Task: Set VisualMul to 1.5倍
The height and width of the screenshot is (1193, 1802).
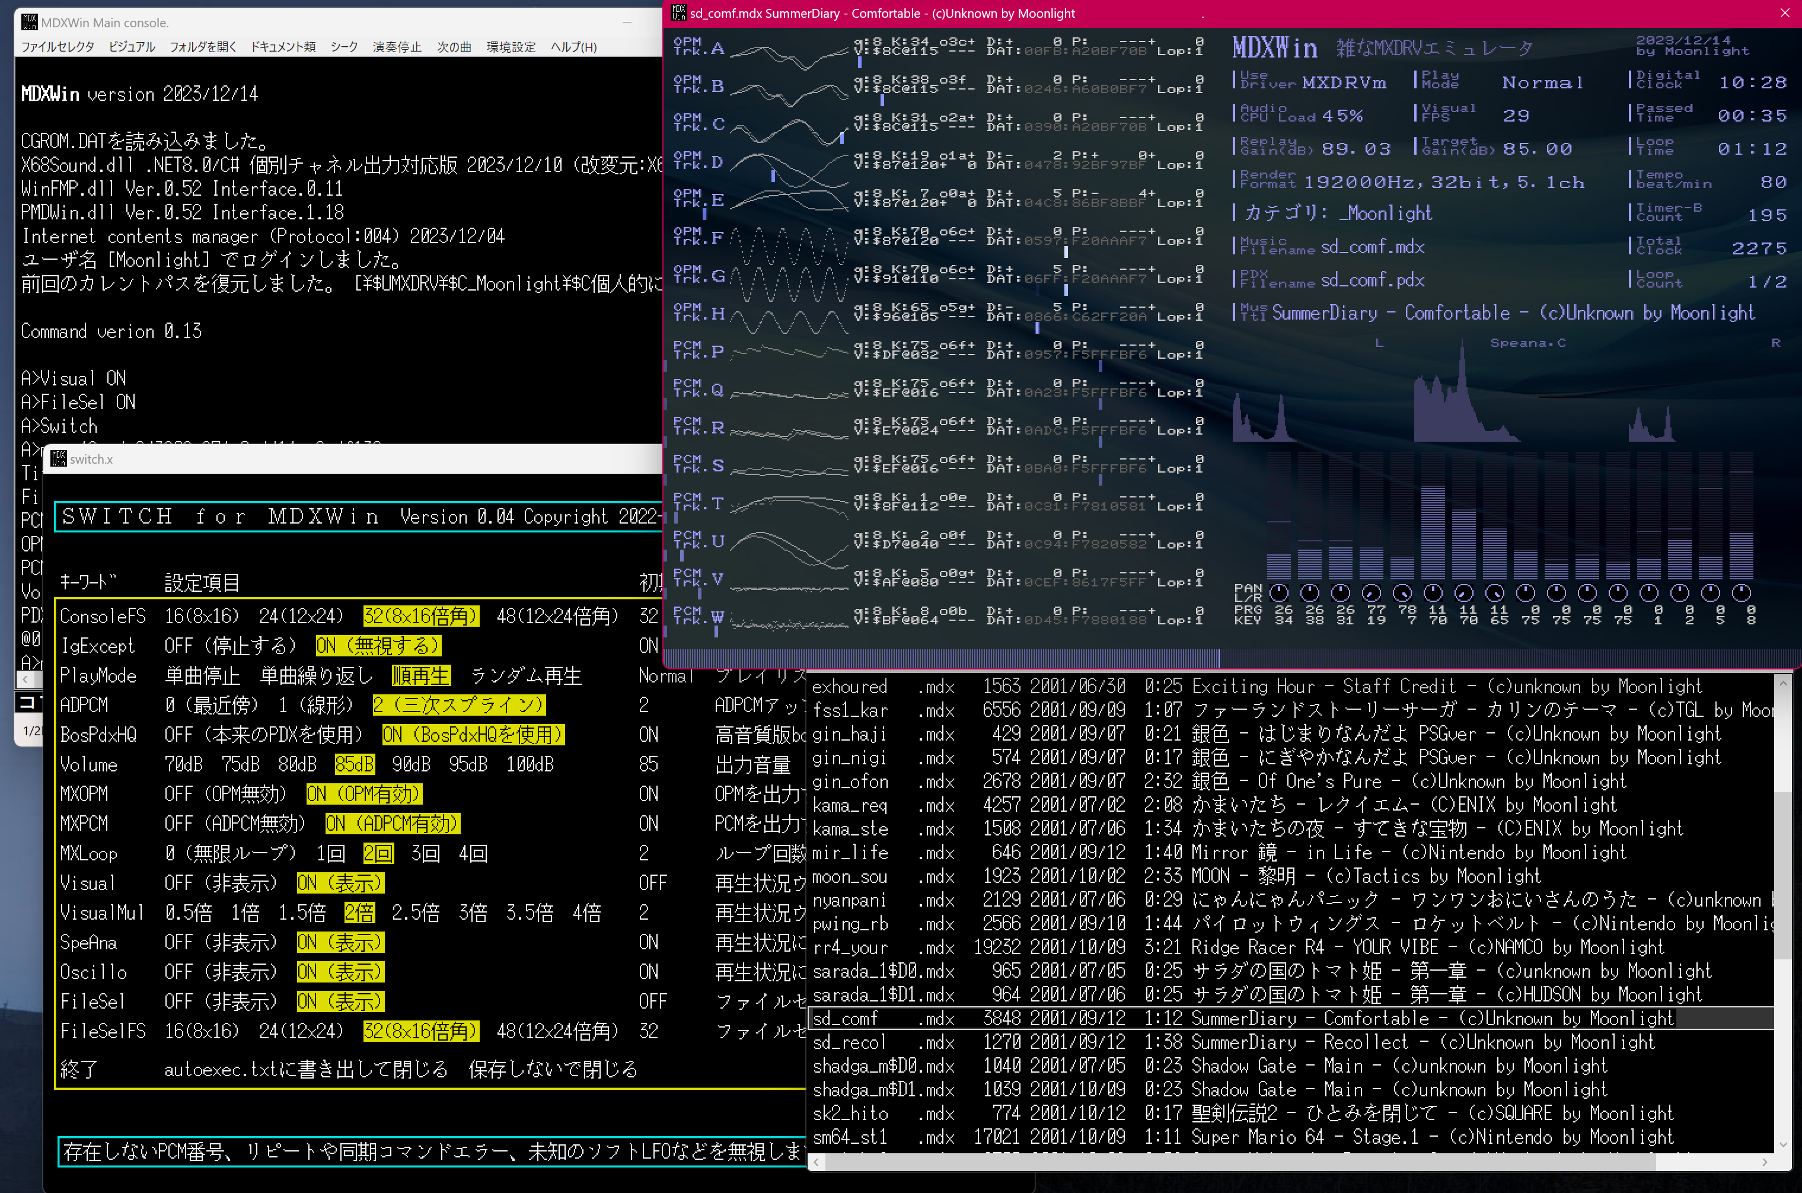Action: pyautogui.click(x=302, y=913)
